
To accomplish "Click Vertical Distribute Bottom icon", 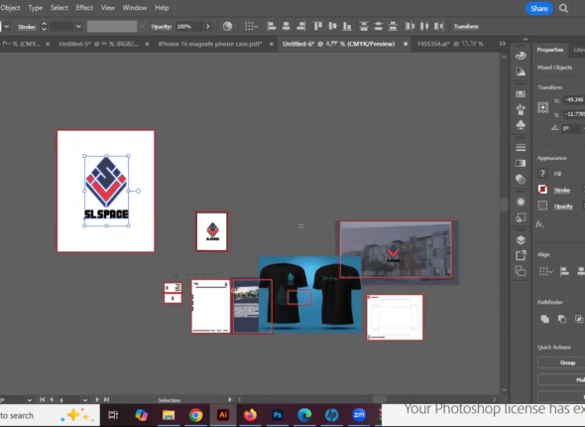I will [x=393, y=26].
